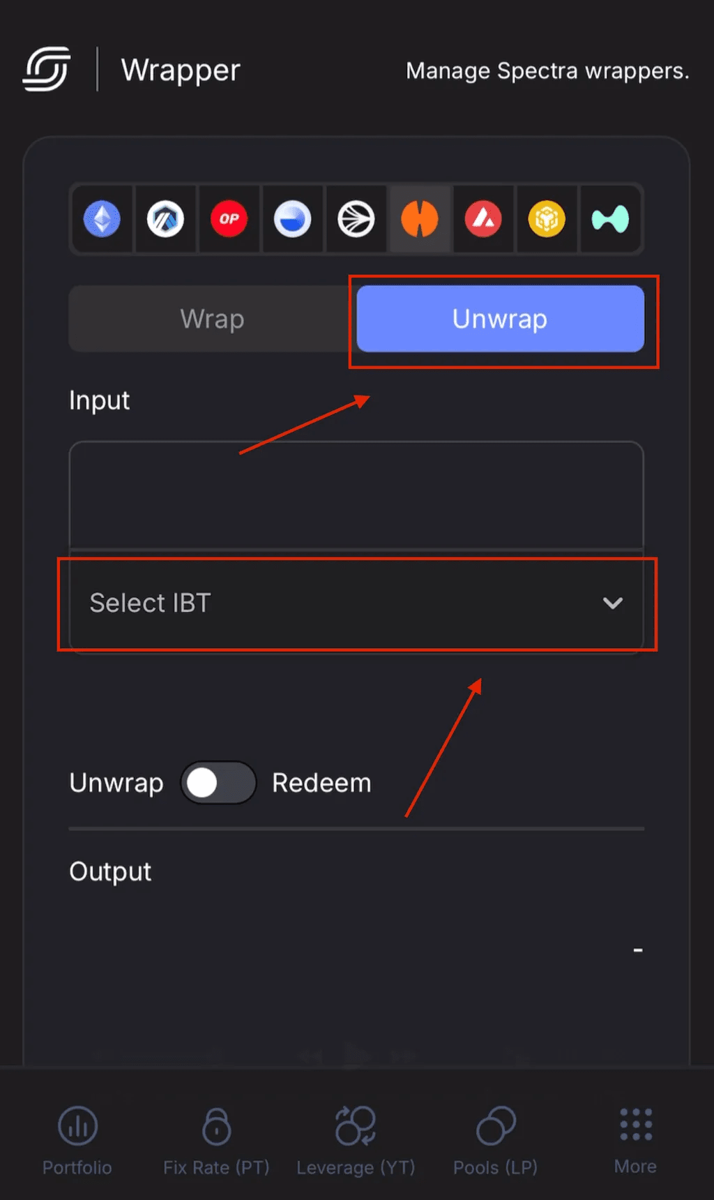Select the Arbitrum network icon
The width and height of the screenshot is (714, 1200).
[165, 219]
